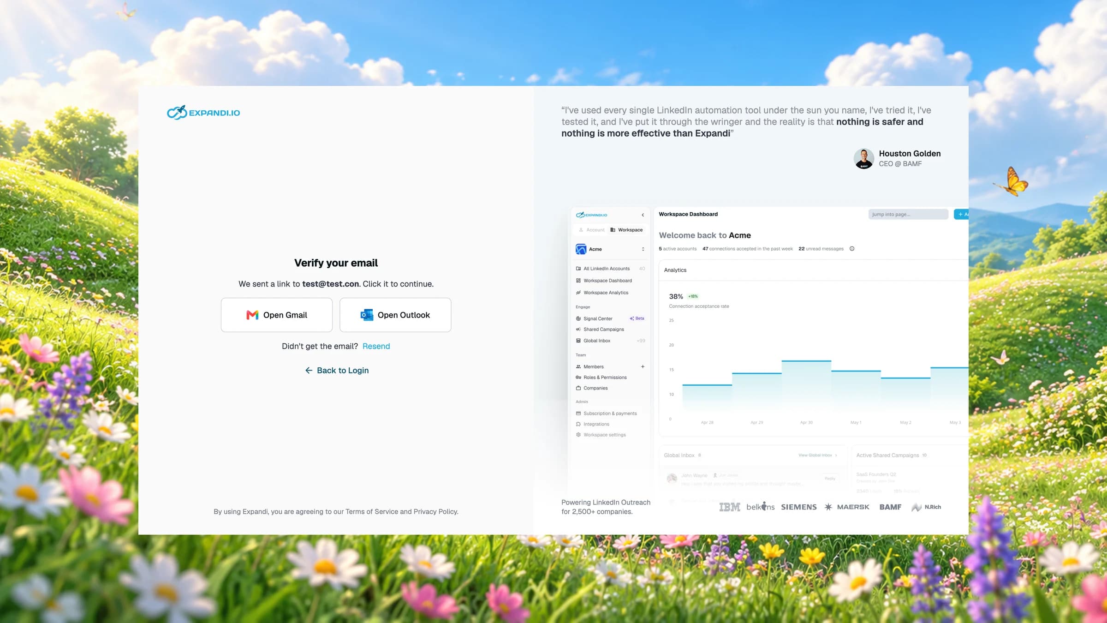
Task: Select the Workspace tab in preview
Action: pos(626,230)
